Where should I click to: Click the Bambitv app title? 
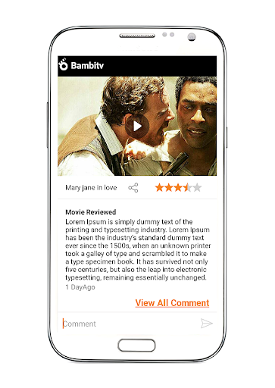[x=87, y=65]
